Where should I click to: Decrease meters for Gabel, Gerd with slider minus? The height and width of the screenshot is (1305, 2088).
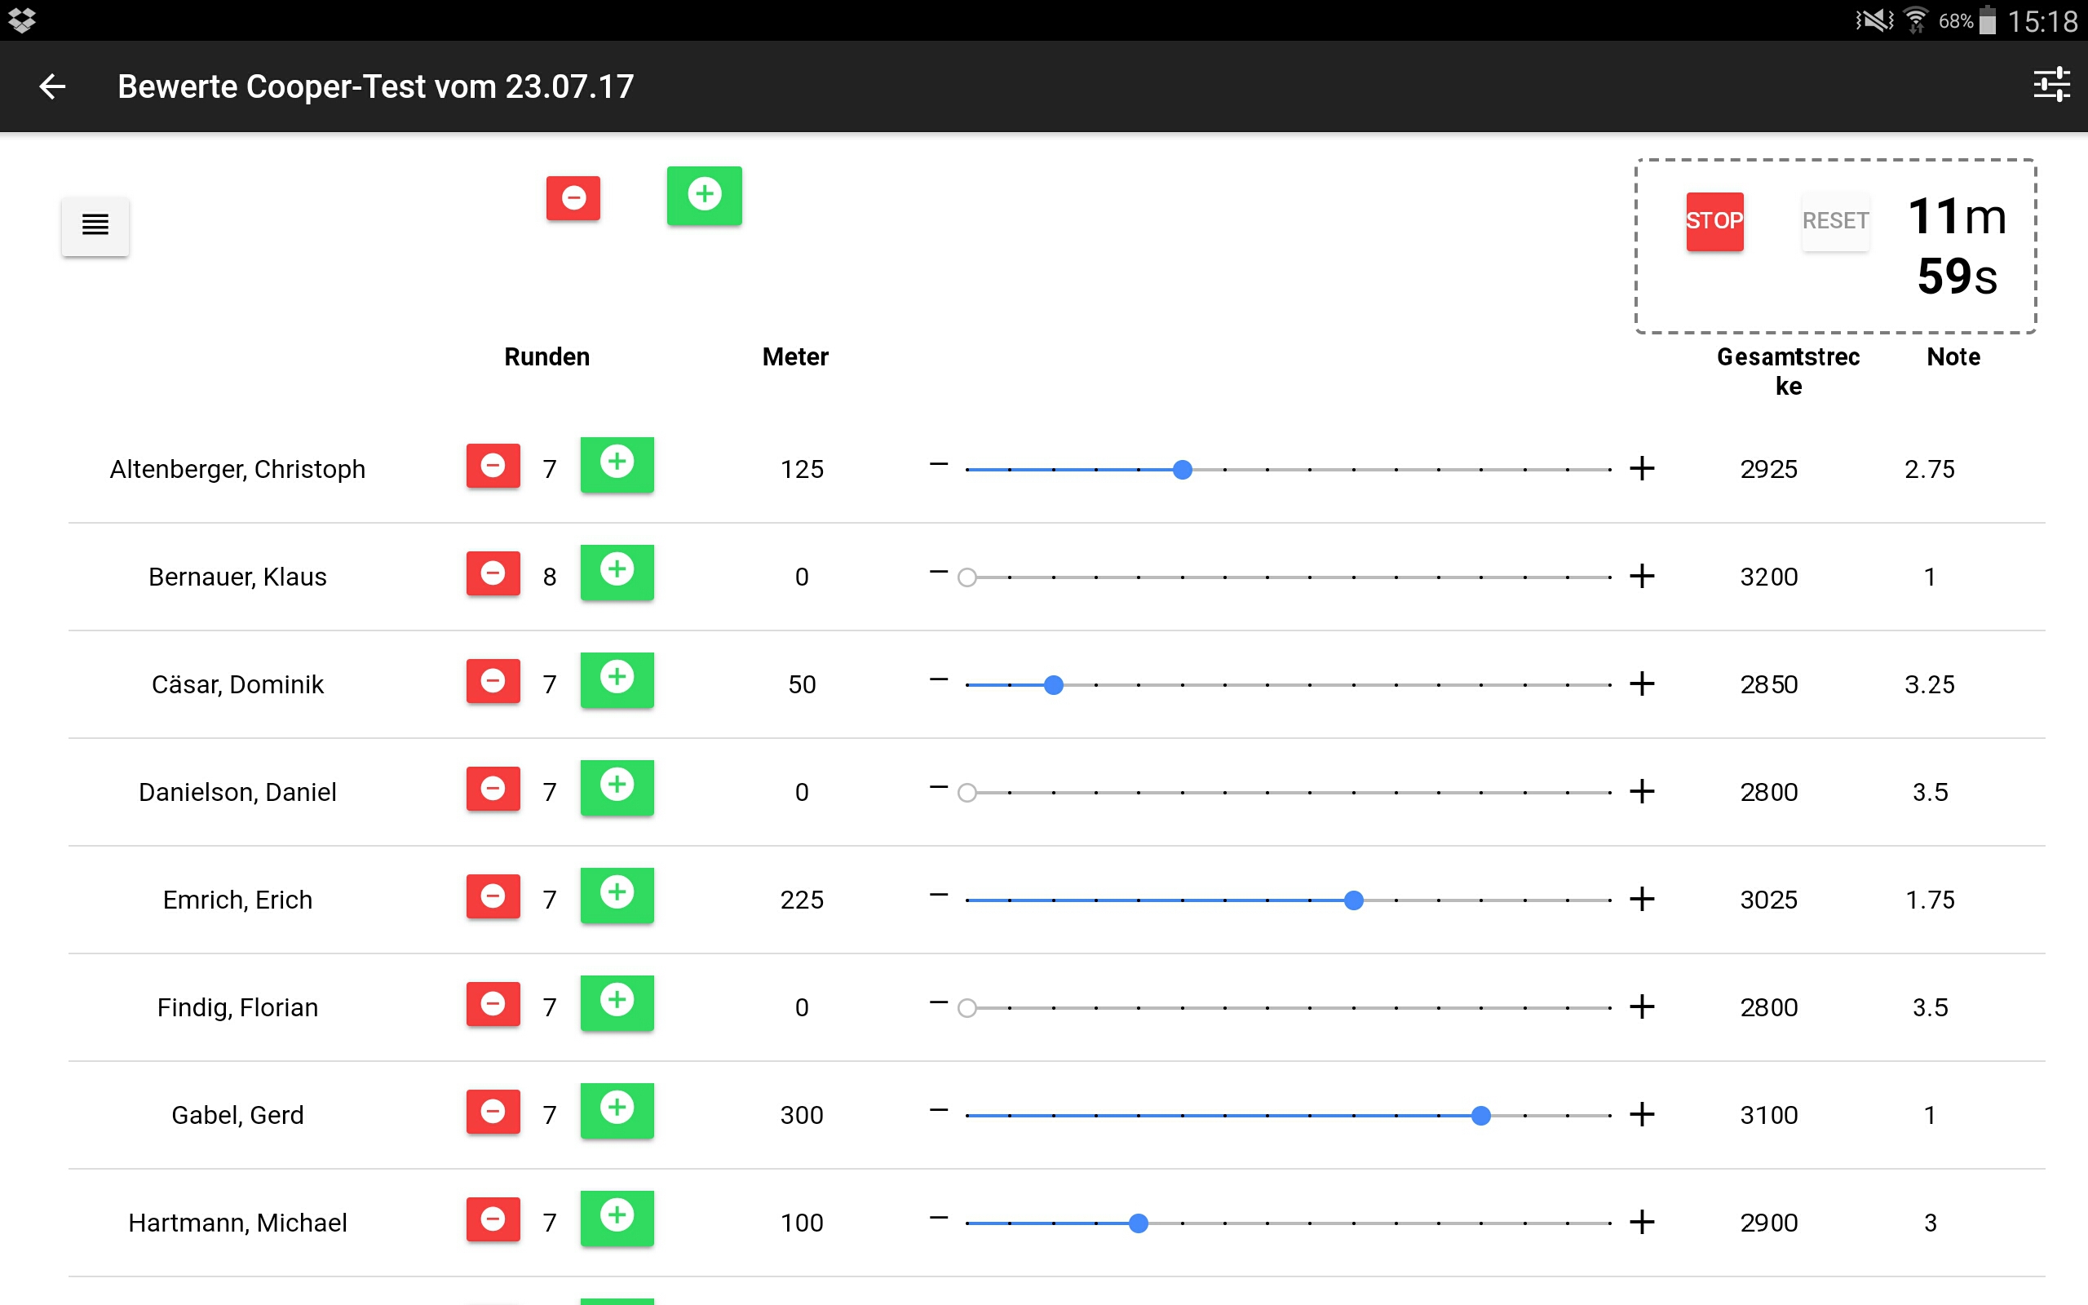[x=939, y=1111]
